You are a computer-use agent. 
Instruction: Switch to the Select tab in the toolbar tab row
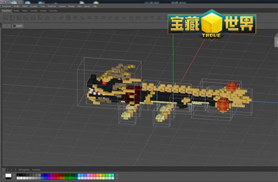(x=25, y=11)
